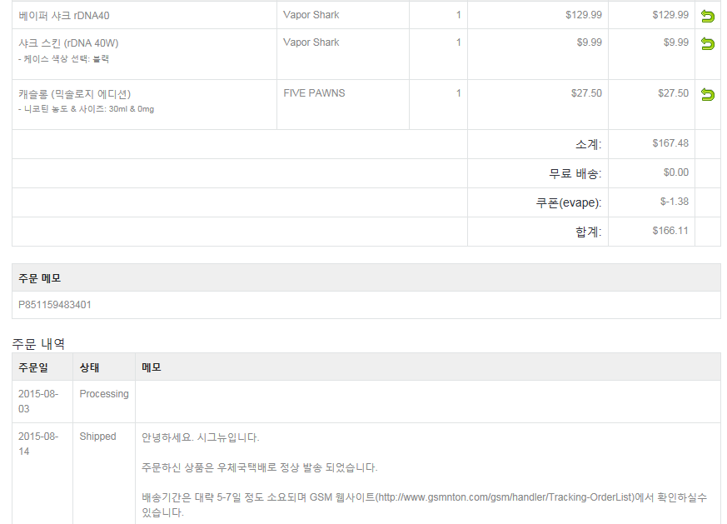Image resolution: width=727 pixels, height=524 pixels.
Task: Click the return icon for 샤크 스킨
Action: point(708,43)
